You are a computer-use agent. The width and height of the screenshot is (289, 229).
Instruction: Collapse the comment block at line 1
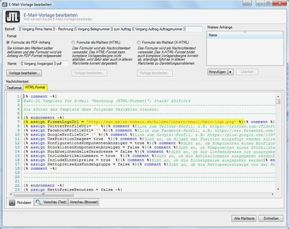pos(21,96)
